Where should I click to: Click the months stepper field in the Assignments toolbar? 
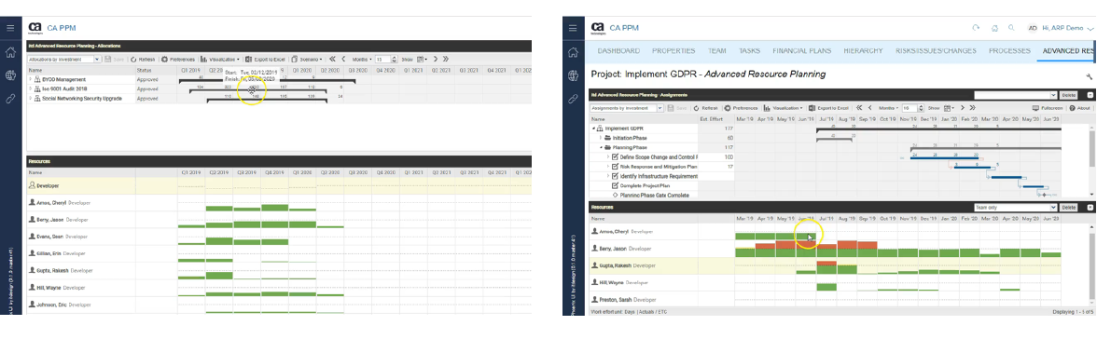912,108
